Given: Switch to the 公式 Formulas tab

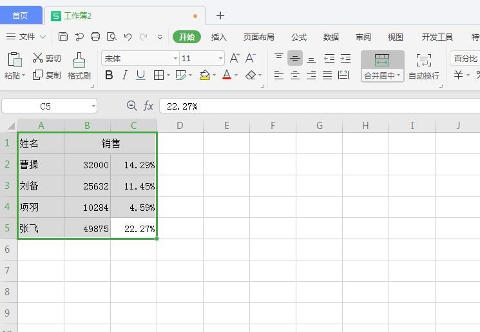Looking at the screenshot, I should [299, 37].
